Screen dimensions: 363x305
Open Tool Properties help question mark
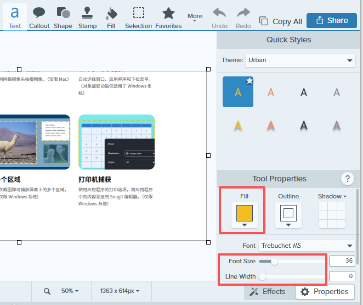click(348, 179)
